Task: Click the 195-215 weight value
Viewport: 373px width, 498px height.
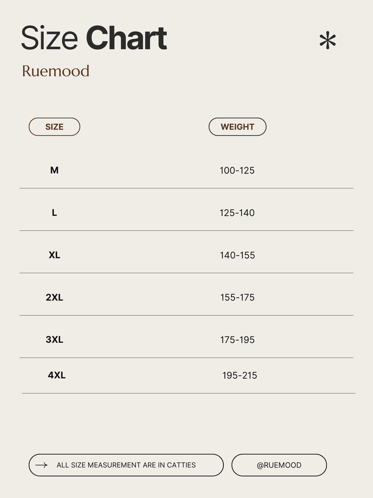Action: tap(240, 375)
